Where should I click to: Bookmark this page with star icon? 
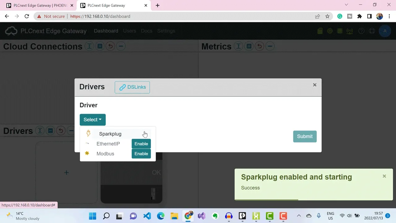(x=327, y=16)
